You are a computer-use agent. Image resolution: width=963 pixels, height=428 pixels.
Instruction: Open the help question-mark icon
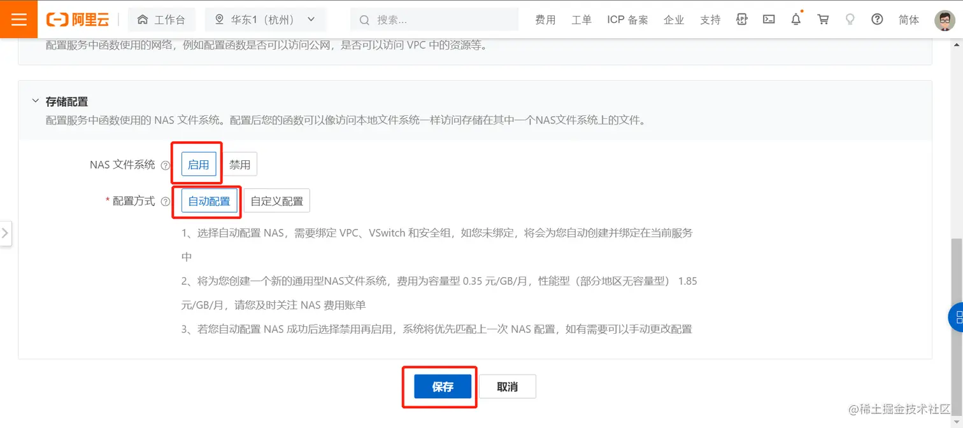click(877, 20)
